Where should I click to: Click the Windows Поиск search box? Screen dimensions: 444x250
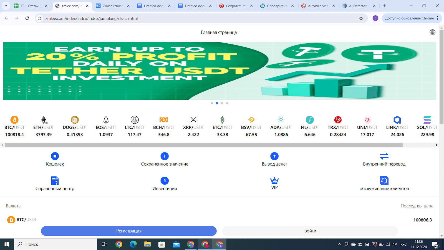[56, 244]
